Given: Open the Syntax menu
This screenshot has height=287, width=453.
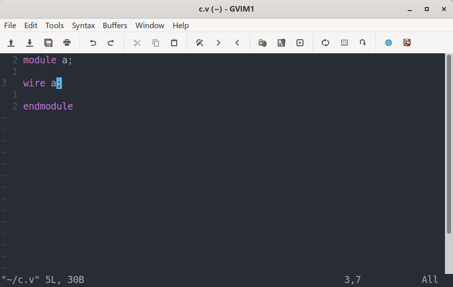Looking at the screenshot, I should [x=83, y=26].
